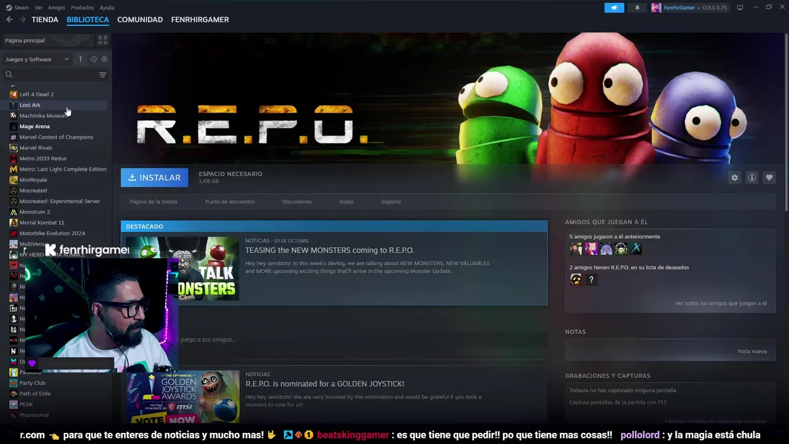Open the Amigos menu
789x444 pixels.
tap(57, 7)
